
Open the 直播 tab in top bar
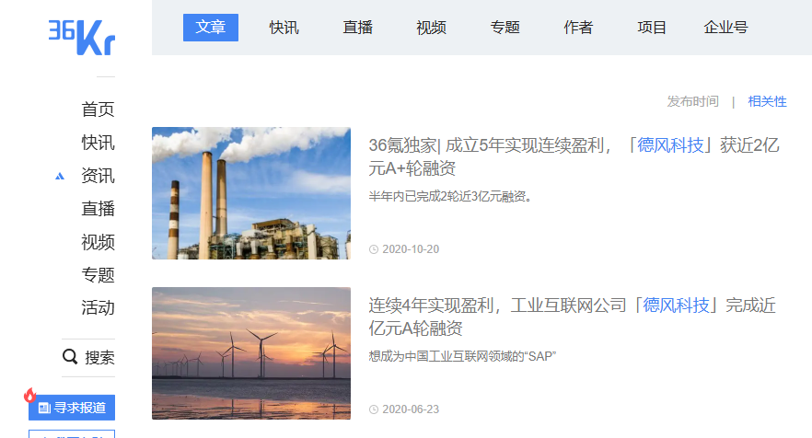[x=357, y=28]
